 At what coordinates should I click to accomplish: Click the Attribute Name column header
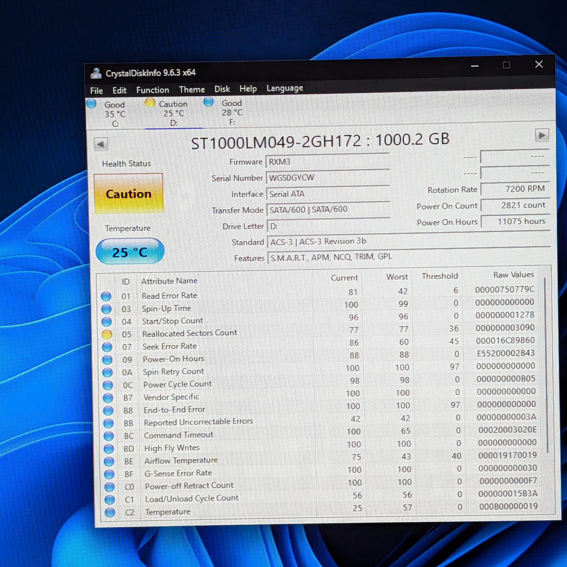coord(169,281)
